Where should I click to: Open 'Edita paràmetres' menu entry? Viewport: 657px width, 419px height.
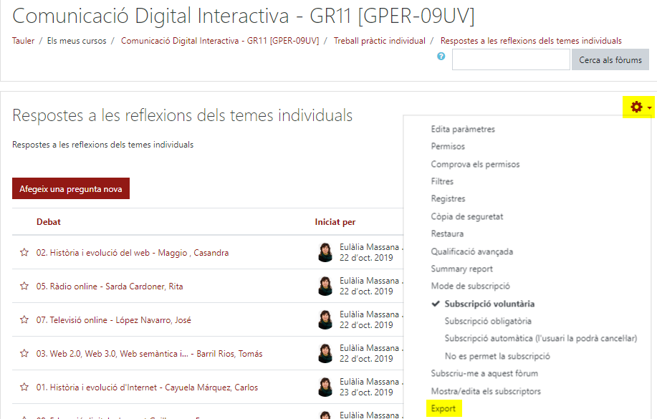tap(462, 130)
